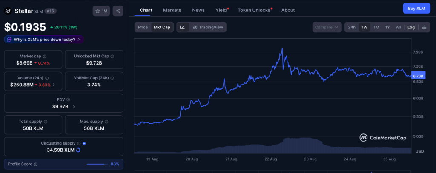Click the 50B XLM value under Total supply

coord(33,128)
